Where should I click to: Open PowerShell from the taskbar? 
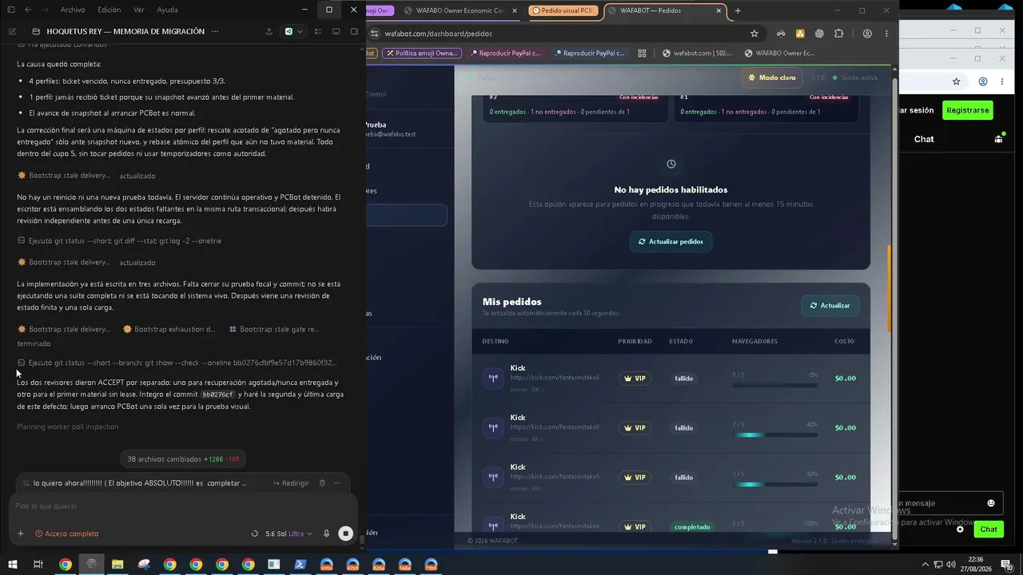tap(301, 564)
